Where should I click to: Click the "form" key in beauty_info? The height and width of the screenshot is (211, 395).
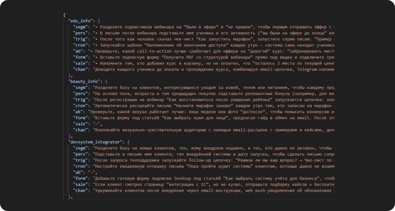pos(81,117)
